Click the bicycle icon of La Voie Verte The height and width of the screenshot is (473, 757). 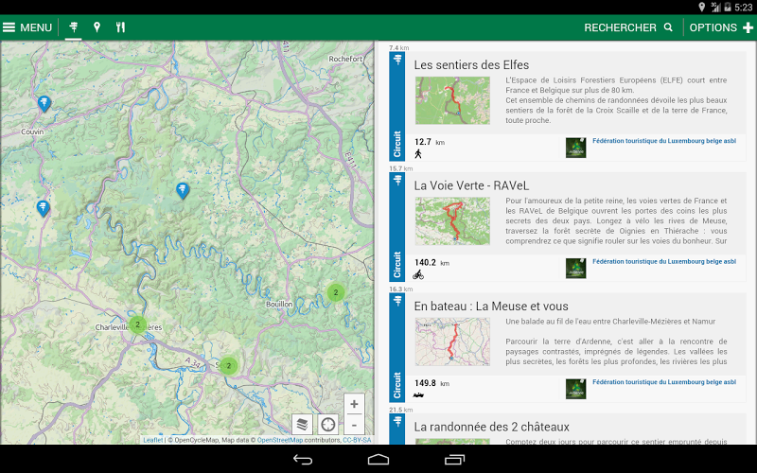point(418,274)
